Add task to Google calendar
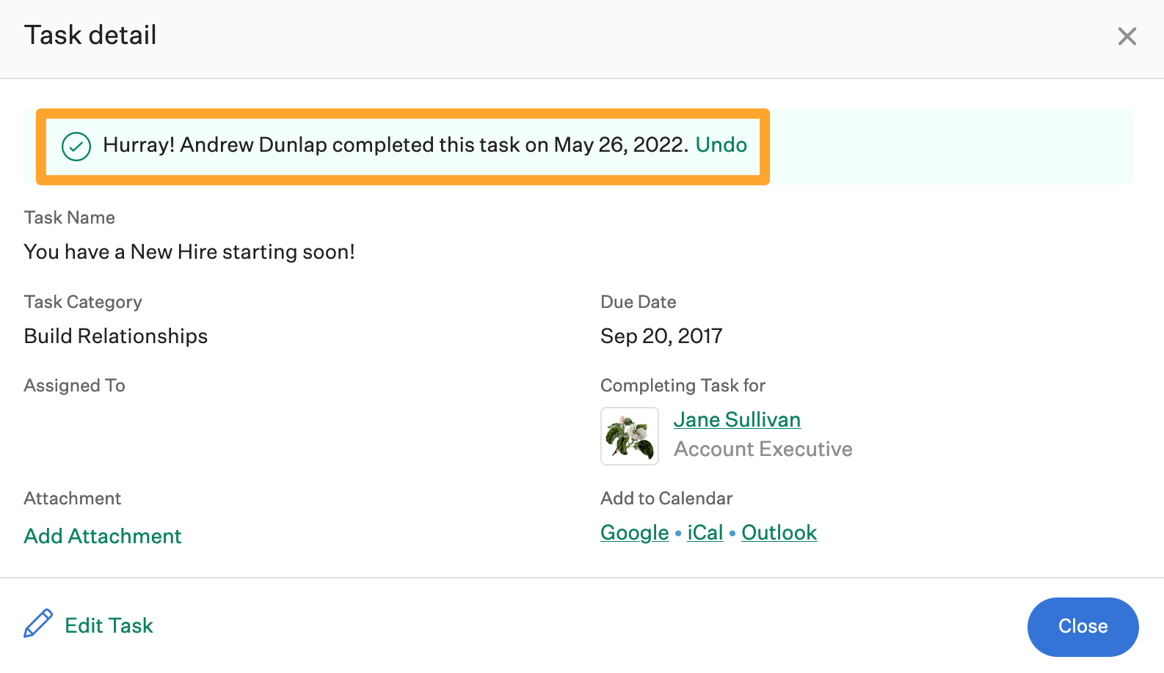The width and height of the screenshot is (1164, 673). 634,532
